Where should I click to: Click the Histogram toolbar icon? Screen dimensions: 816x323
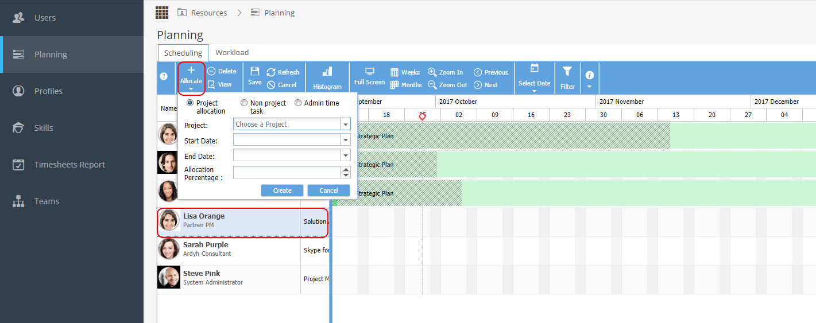tap(327, 72)
